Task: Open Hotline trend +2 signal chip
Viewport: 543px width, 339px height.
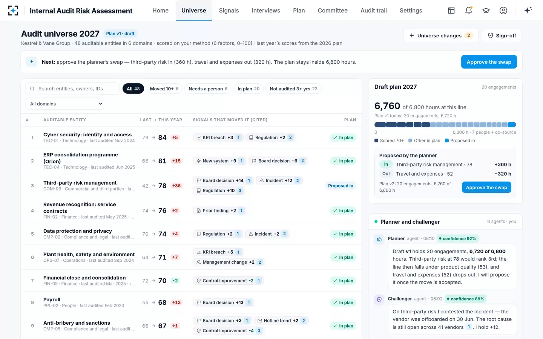Action: tap(281, 321)
